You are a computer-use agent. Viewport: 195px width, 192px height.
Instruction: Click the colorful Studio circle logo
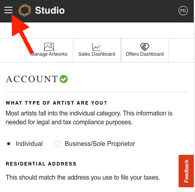tap(25, 10)
